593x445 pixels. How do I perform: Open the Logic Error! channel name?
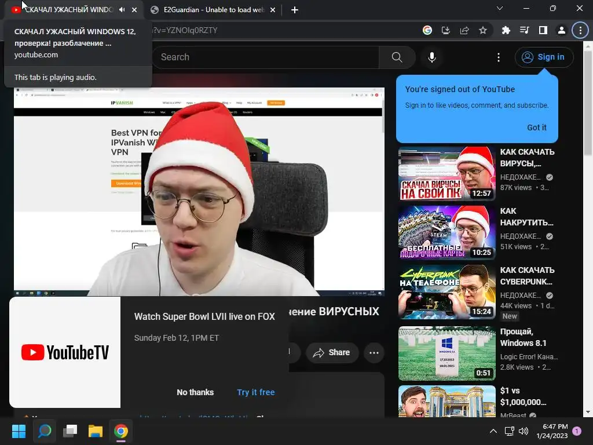[529, 356]
